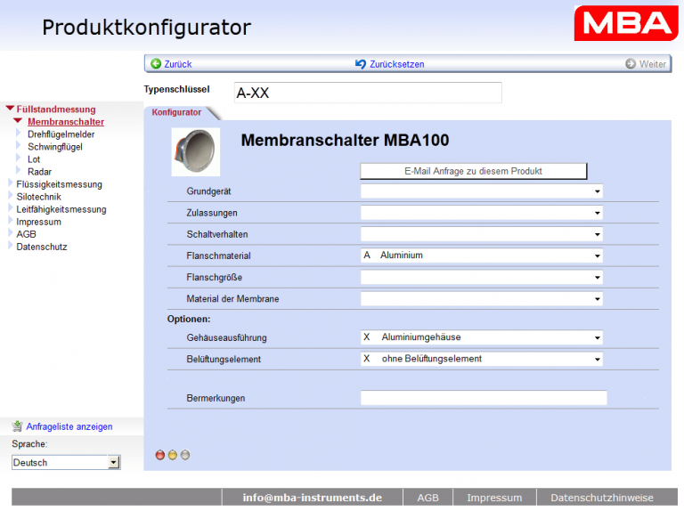The image size is (684, 511).
Task: Click the blue Zurücksetzen reset icon
Action: coord(361,64)
